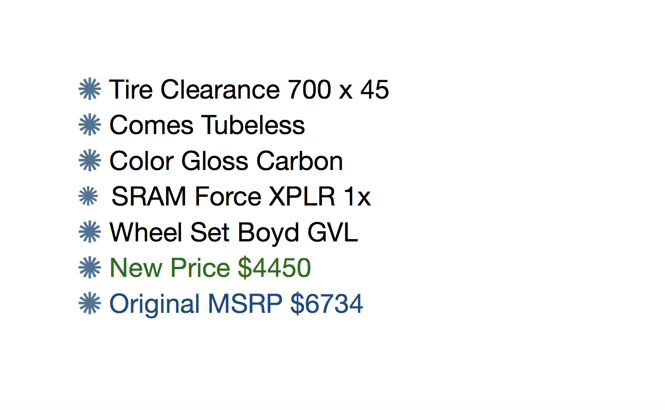Click the $6734 MSRP amount

pyautogui.click(x=327, y=304)
